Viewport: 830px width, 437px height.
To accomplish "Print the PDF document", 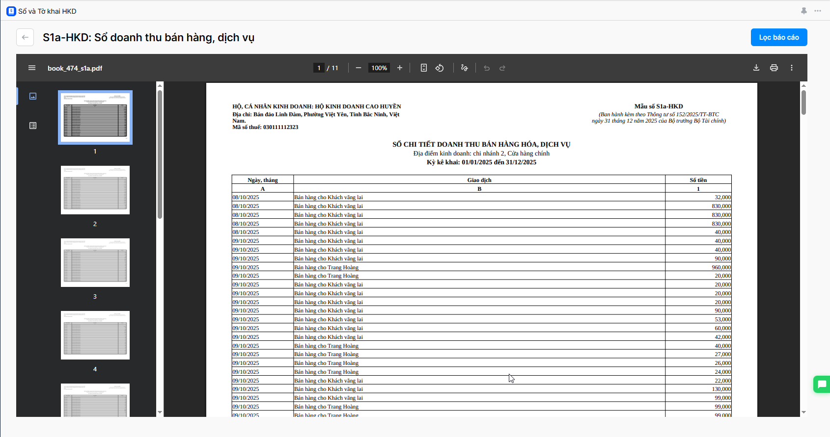I will 774,68.
